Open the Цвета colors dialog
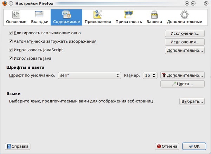The image size is (211, 154). click(183, 84)
